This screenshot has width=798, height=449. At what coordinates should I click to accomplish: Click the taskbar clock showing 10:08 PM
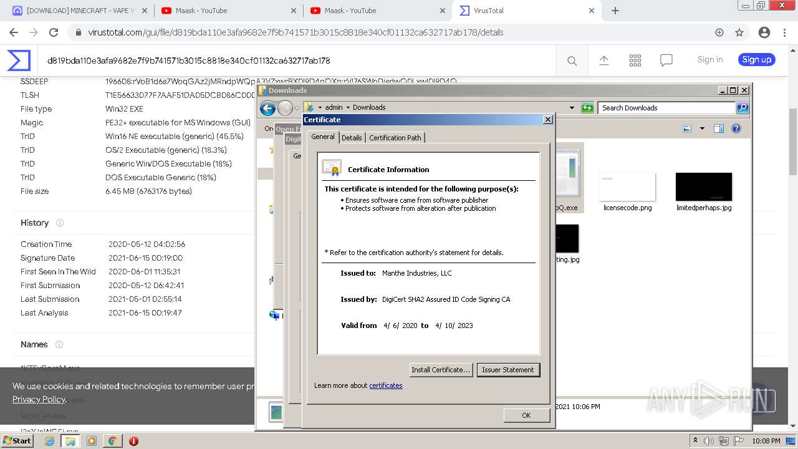[766, 441]
